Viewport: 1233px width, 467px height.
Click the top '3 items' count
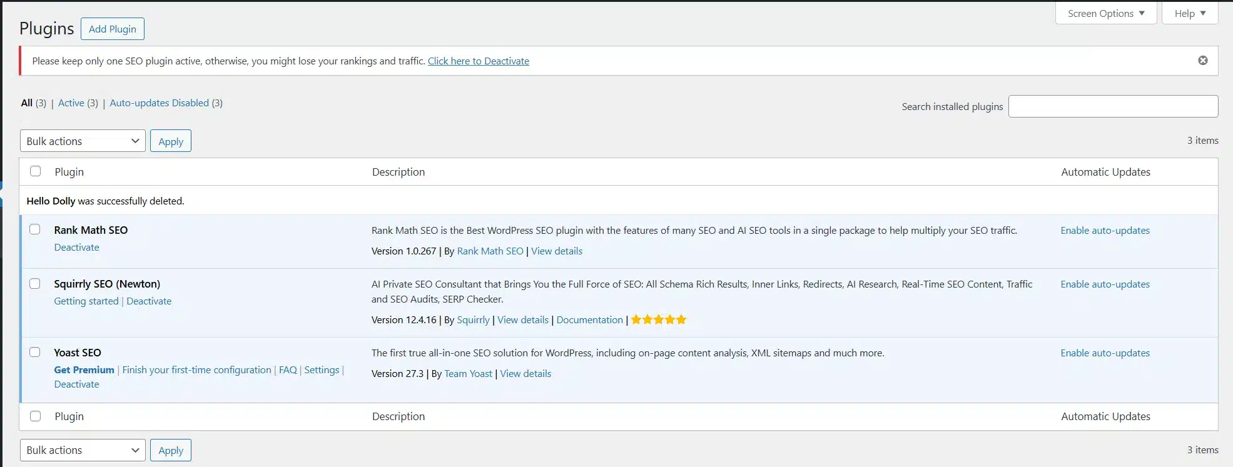[x=1202, y=140]
